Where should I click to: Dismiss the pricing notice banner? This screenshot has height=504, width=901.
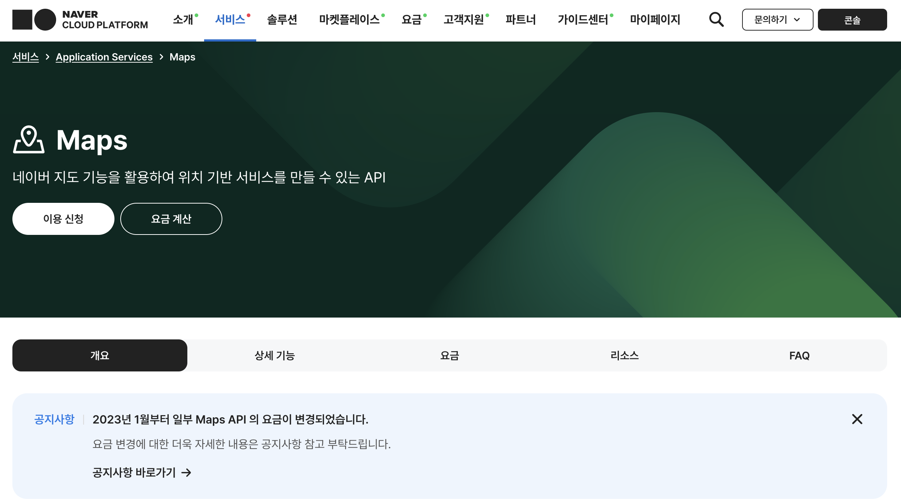pyautogui.click(x=857, y=419)
